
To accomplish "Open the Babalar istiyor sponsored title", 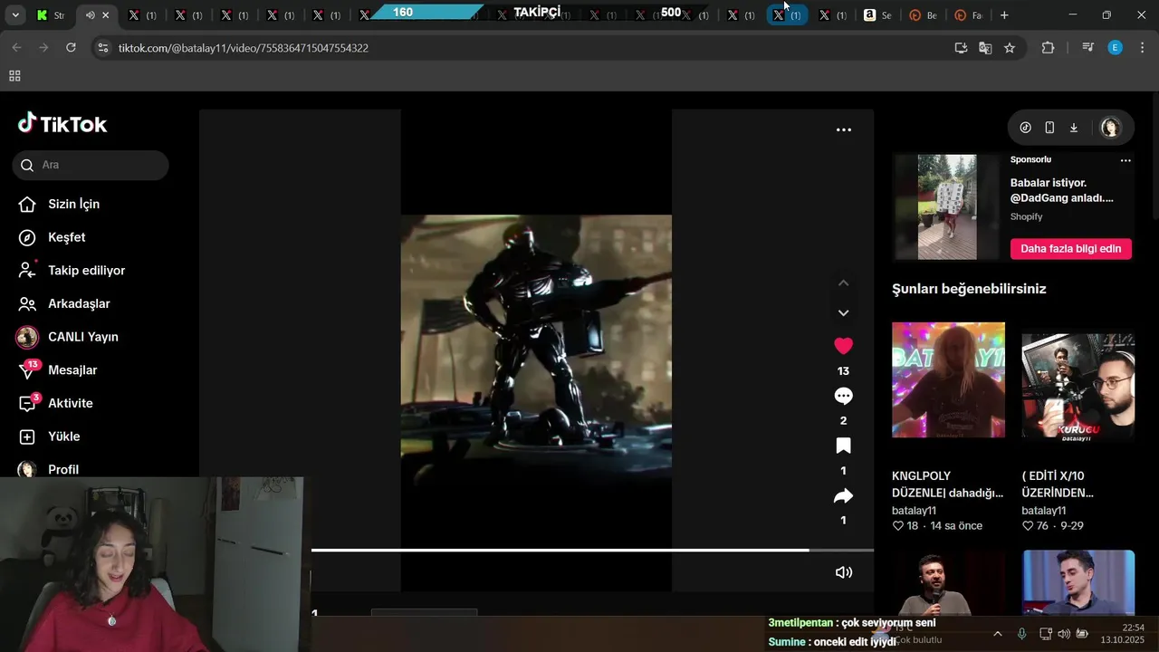I will [1062, 190].
